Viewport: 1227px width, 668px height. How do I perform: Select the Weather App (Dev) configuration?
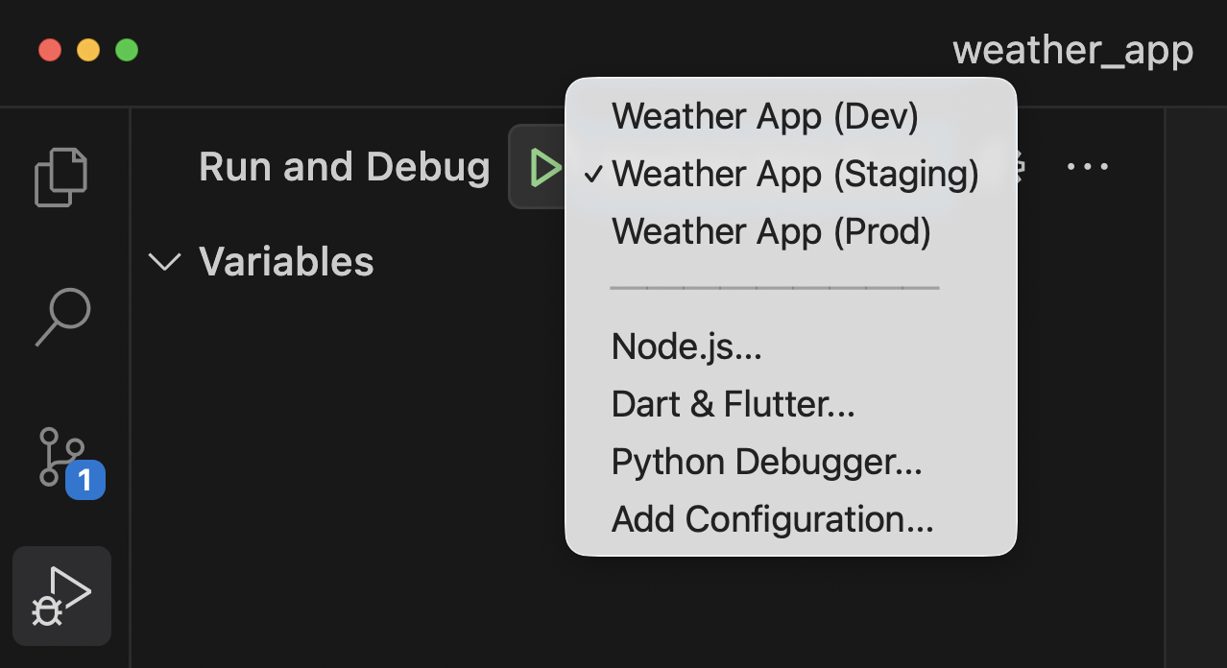click(764, 116)
